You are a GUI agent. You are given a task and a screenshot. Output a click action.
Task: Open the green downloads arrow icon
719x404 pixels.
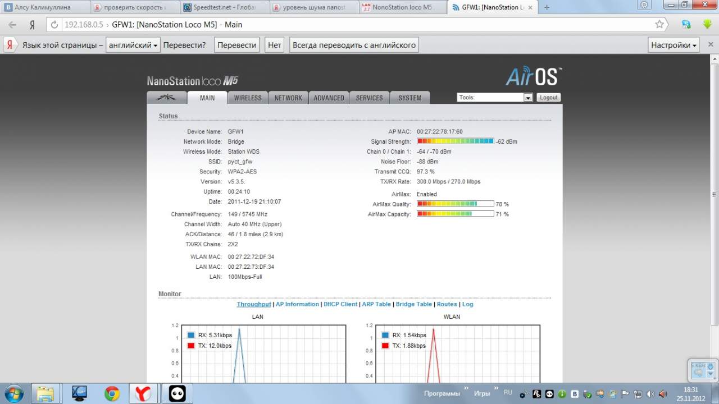[707, 25]
